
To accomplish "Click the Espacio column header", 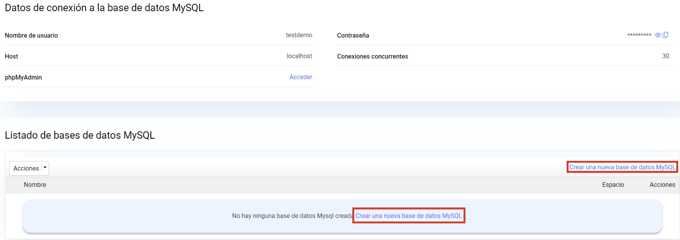I will (613, 185).
